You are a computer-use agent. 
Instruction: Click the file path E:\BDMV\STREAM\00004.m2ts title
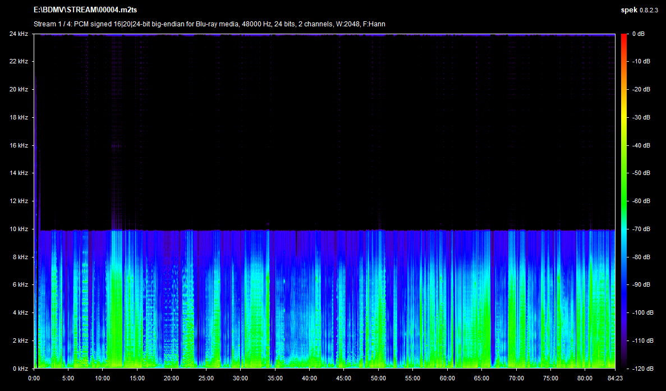85,11
